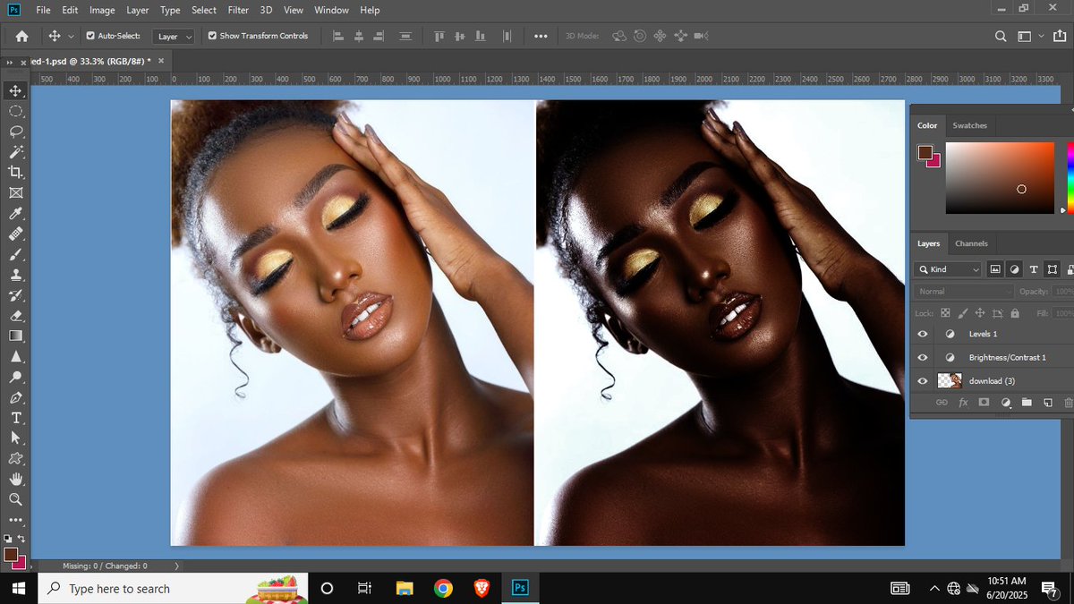Open the Normal blend mode dropdown
This screenshot has height=604, width=1074.
pos(964,291)
